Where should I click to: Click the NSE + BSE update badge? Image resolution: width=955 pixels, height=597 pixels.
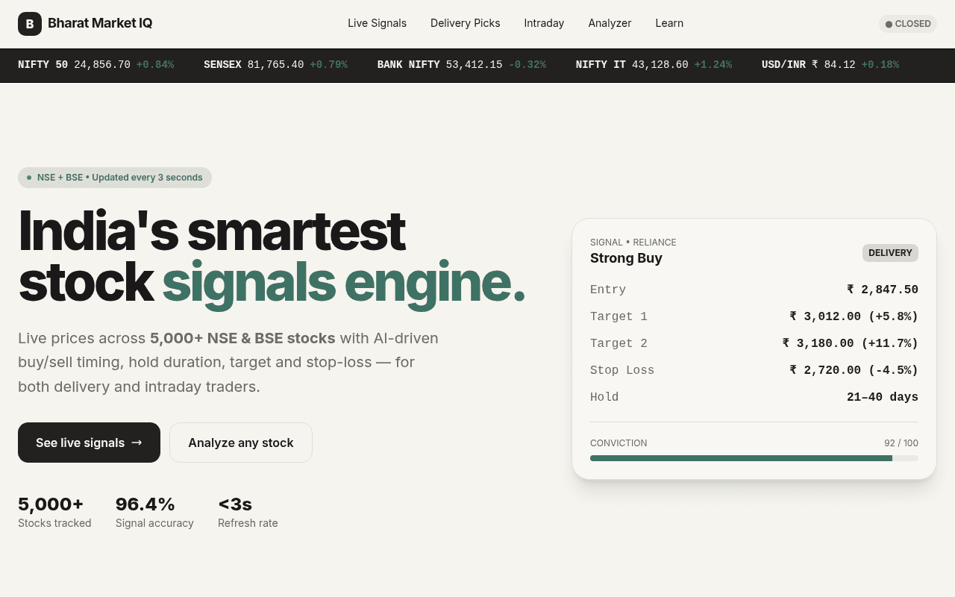115,178
